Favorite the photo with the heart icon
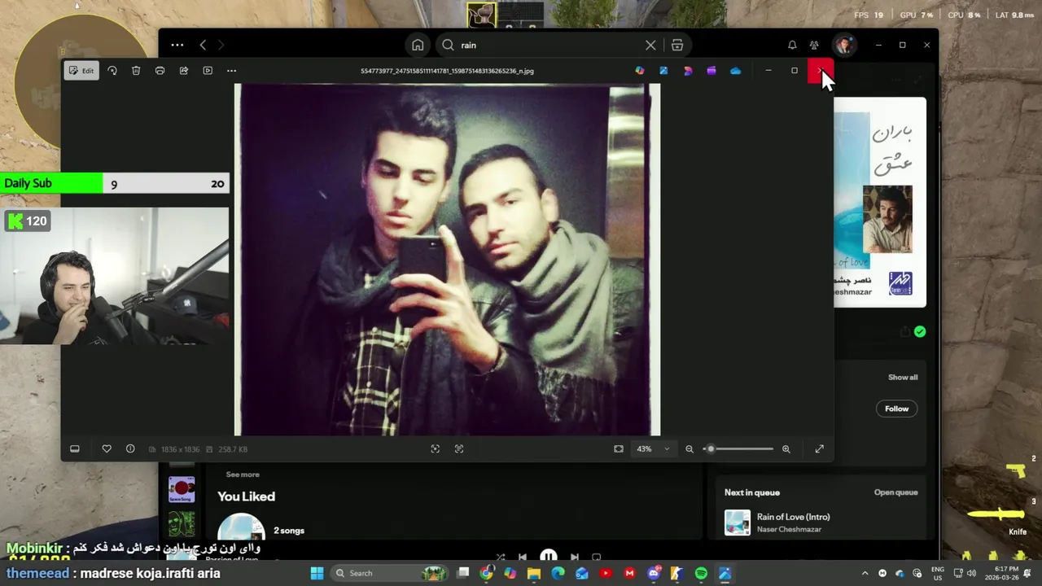 107,448
